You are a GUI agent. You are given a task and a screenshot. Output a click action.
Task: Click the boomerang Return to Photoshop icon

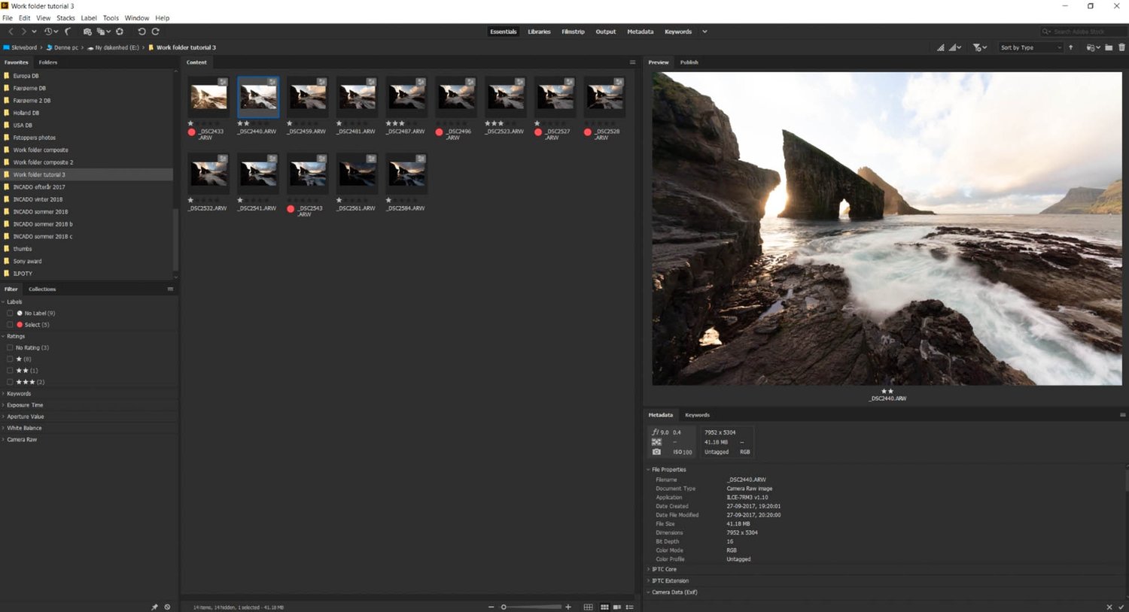(68, 32)
